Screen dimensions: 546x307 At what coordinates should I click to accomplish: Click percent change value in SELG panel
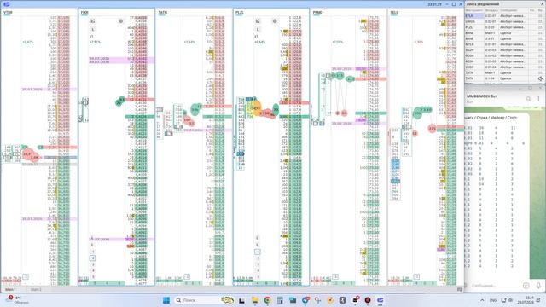(x=418, y=42)
